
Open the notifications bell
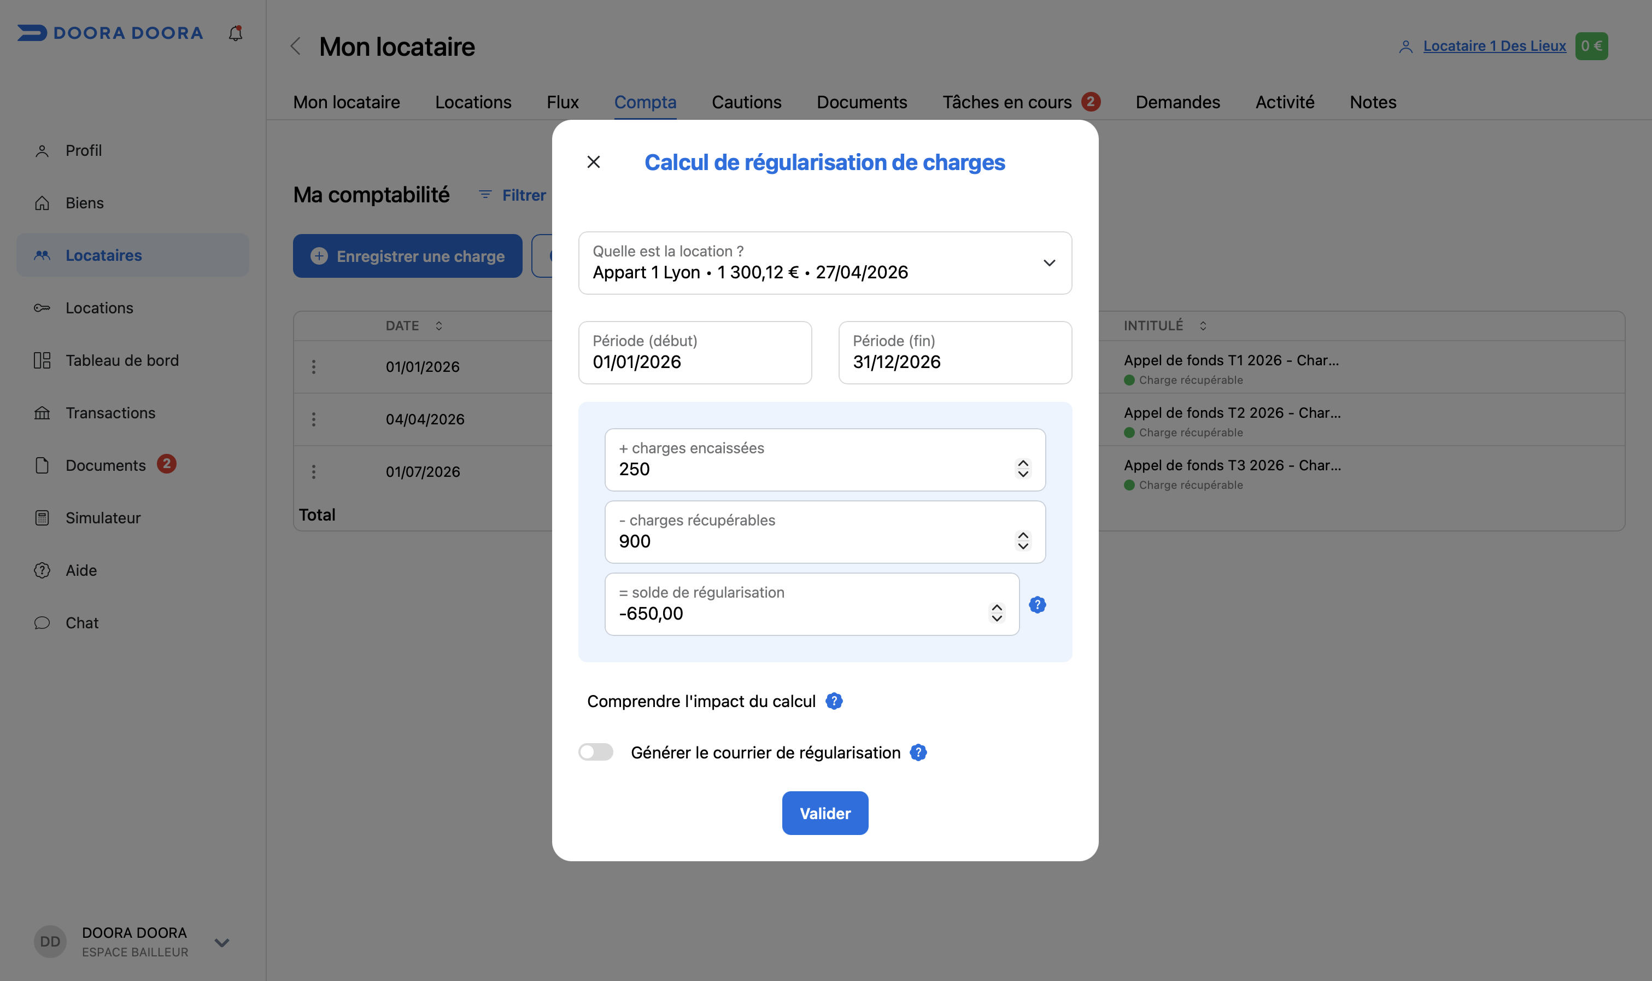tap(235, 33)
